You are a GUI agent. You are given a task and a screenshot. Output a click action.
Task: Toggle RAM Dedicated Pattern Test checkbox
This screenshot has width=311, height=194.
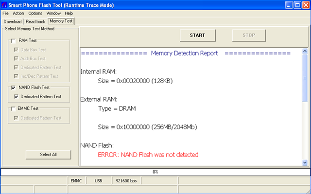point(16,68)
